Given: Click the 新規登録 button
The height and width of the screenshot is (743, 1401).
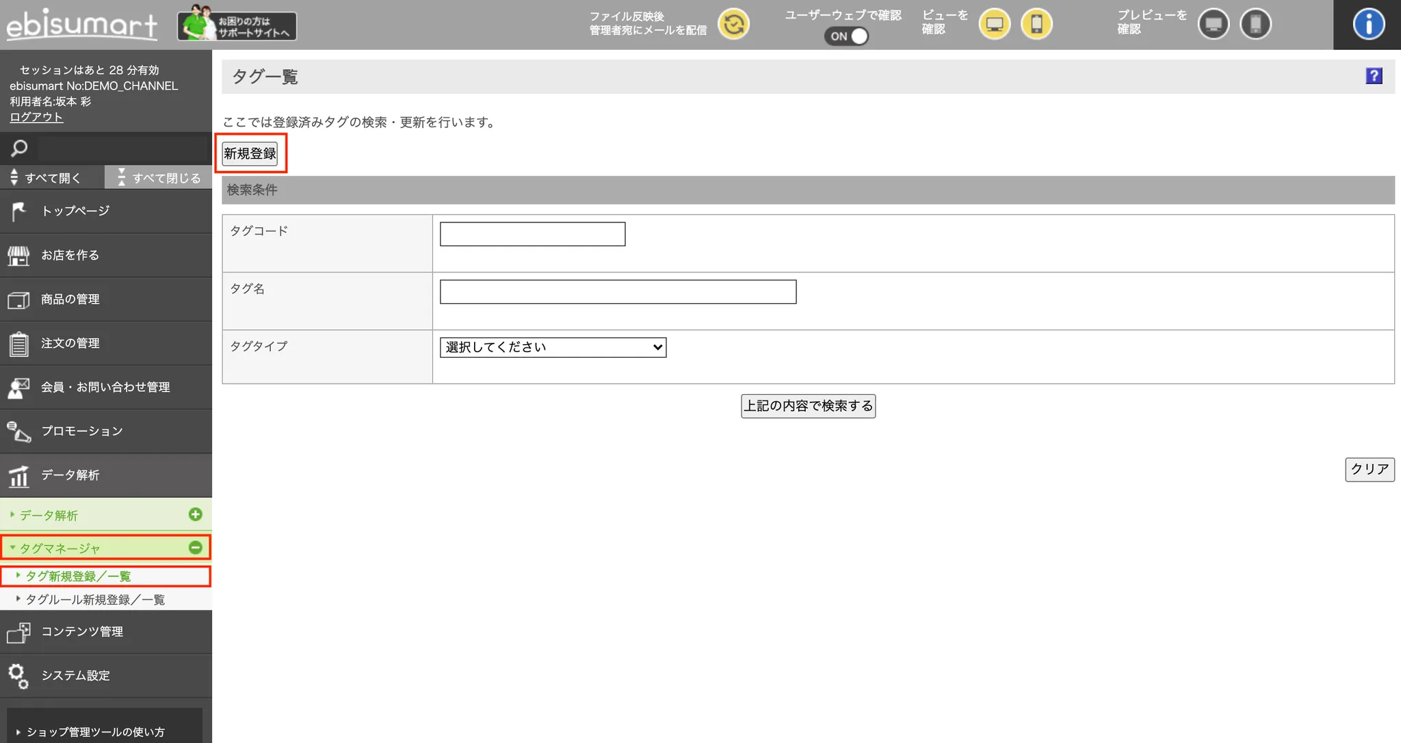Looking at the screenshot, I should point(250,153).
